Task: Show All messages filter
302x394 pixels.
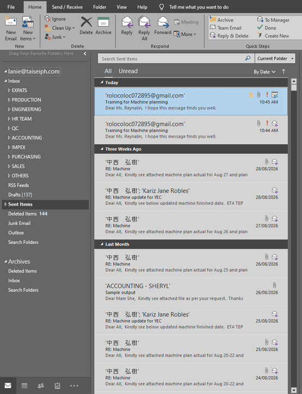Action: pyautogui.click(x=108, y=71)
